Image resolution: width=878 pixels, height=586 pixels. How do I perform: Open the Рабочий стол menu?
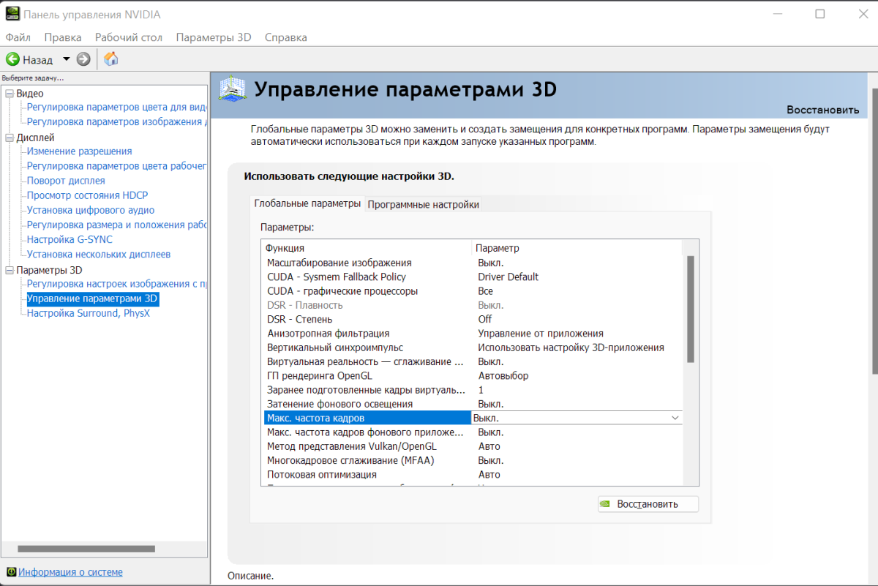(128, 37)
